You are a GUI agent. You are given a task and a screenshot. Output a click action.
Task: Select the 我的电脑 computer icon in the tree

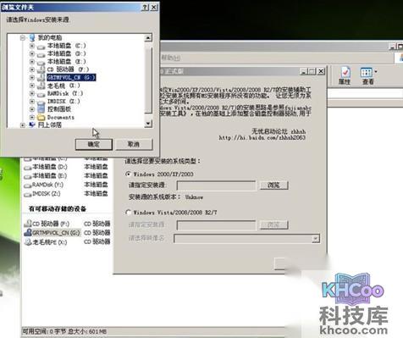pyautogui.click(x=32, y=37)
